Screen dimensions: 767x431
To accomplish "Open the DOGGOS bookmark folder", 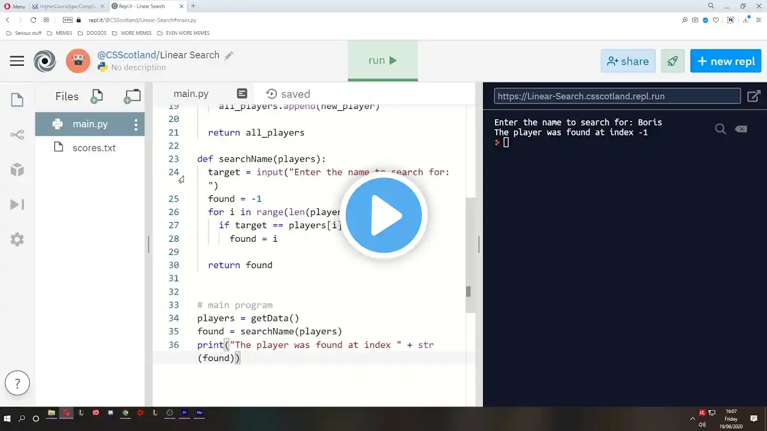I will 92,33.
